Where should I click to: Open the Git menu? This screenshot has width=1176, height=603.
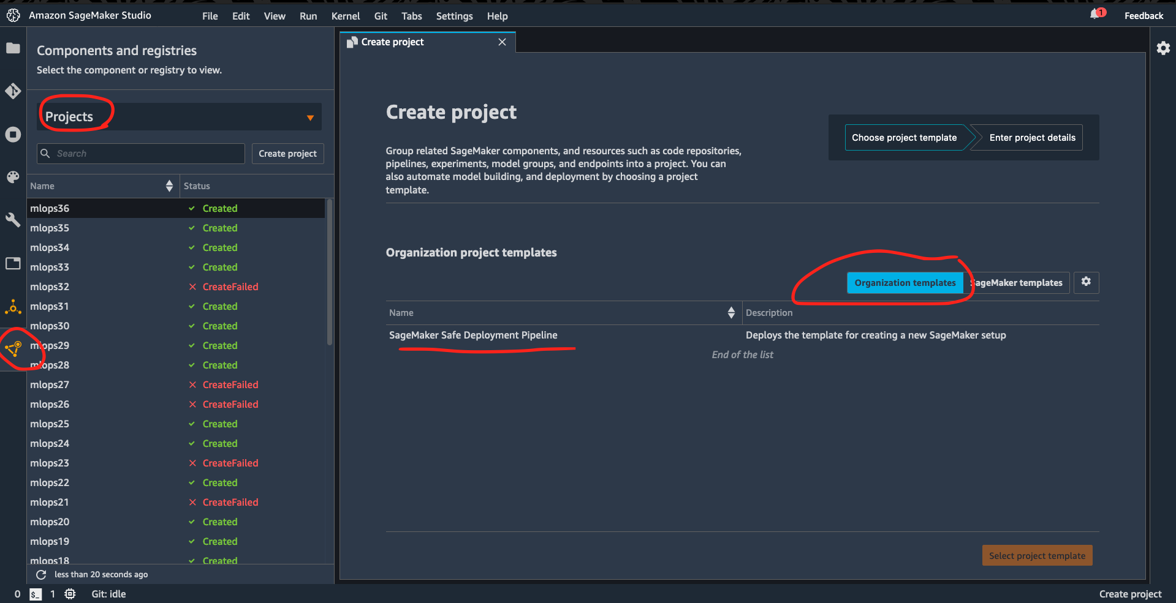pyautogui.click(x=381, y=16)
